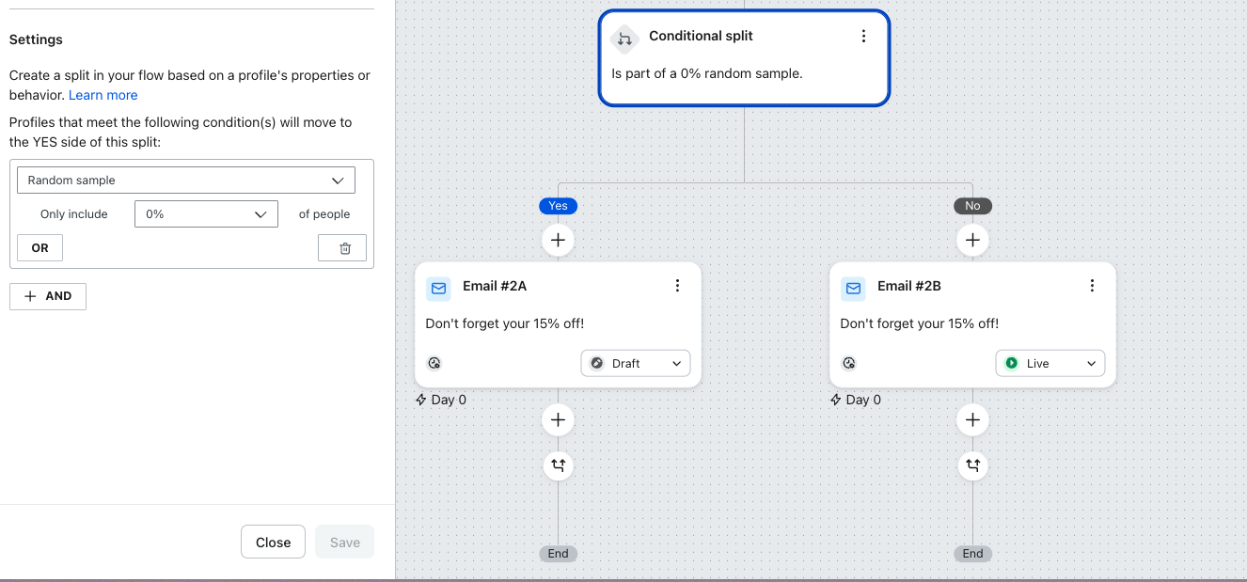
Task: Open Email #2A Draft status dropdown
Action: [635, 364]
